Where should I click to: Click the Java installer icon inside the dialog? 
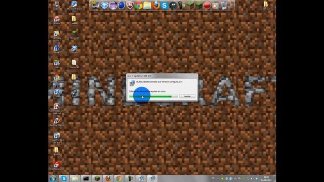point(132,83)
